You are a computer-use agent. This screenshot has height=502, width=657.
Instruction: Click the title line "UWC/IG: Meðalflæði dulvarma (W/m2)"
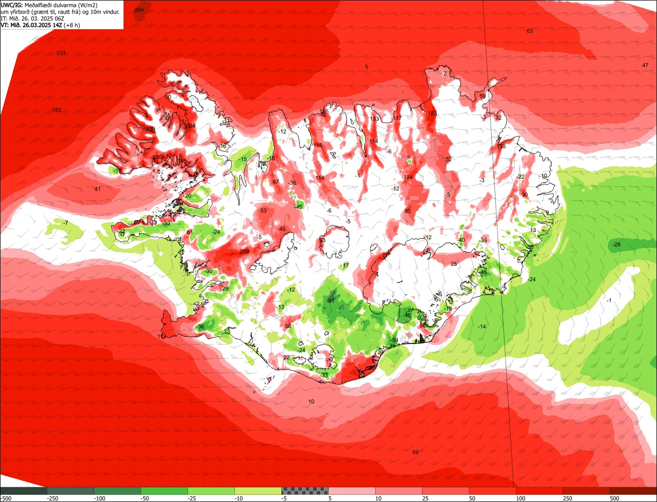pyautogui.click(x=49, y=5)
